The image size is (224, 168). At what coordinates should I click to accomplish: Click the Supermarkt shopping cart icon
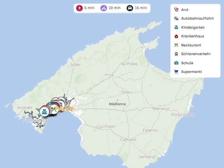pyautogui.click(x=176, y=71)
